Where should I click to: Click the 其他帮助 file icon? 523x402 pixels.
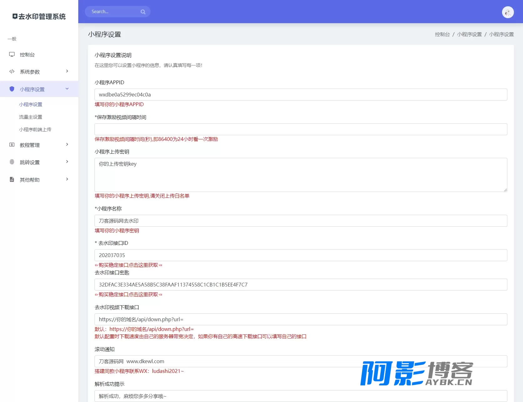pos(12,179)
